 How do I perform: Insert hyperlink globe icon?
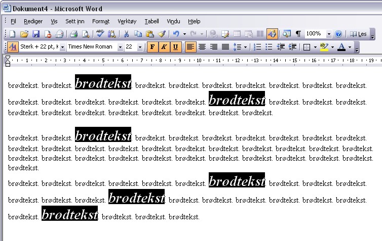pyautogui.click(x=214, y=34)
